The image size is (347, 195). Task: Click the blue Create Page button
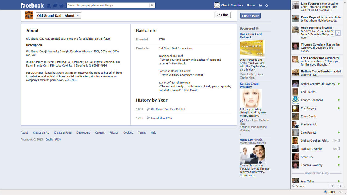pyautogui.click(x=250, y=16)
